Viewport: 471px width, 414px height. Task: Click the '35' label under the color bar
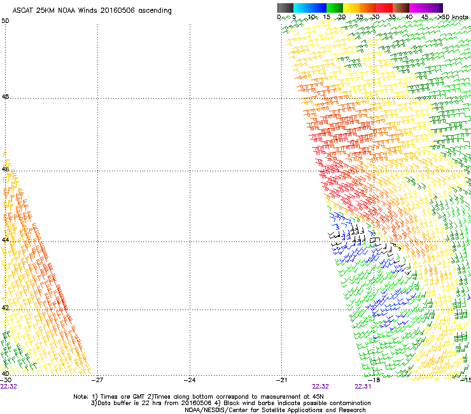coord(392,17)
